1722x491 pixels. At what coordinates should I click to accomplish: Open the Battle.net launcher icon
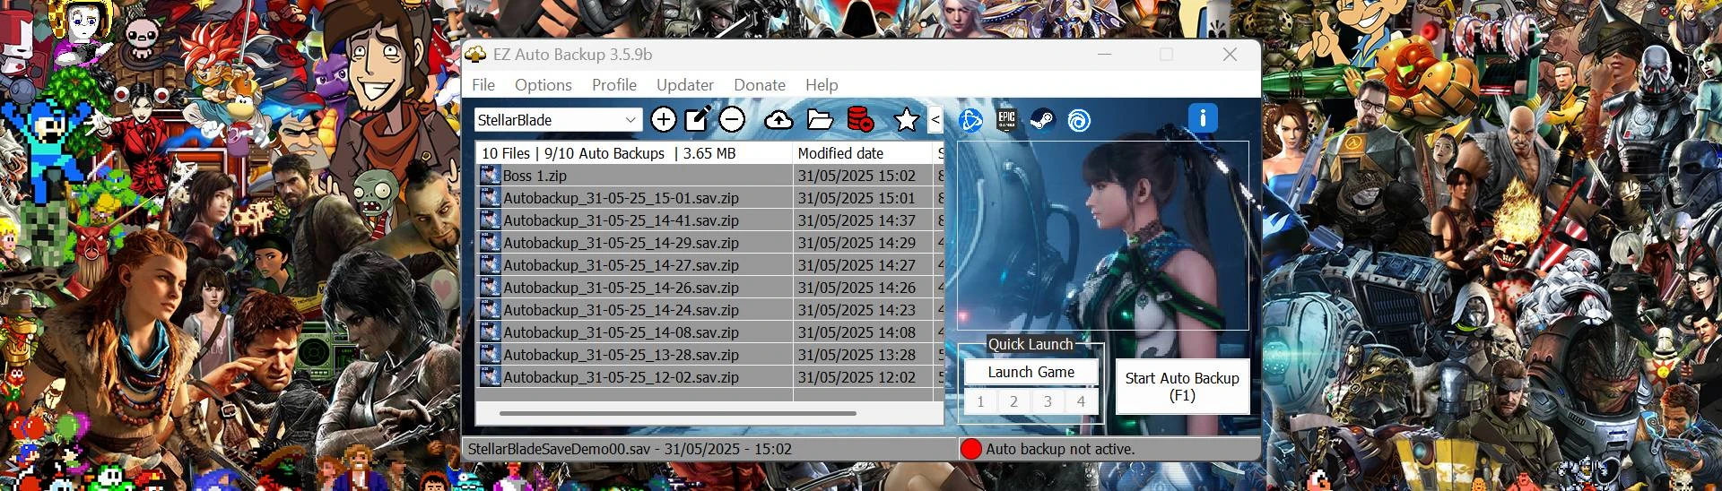pos(970,120)
